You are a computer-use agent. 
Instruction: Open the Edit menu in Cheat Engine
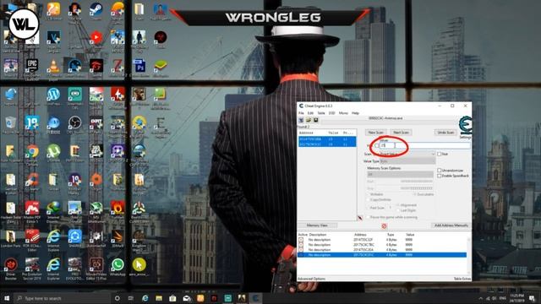(x=310, y=113)
